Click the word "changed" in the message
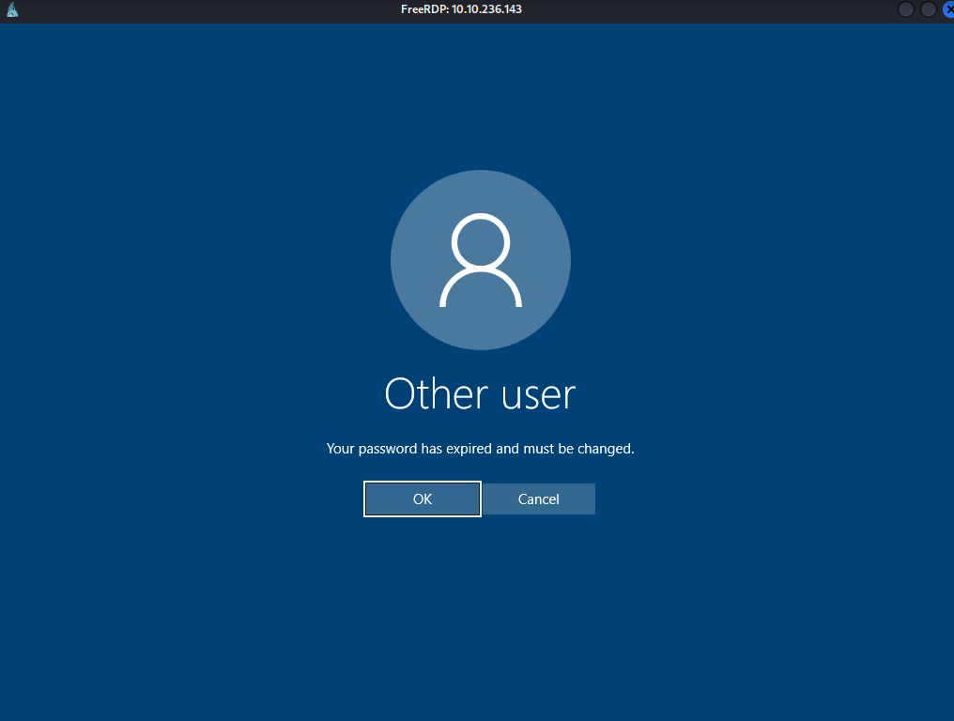The image size is (954, 721). [605, 449]
